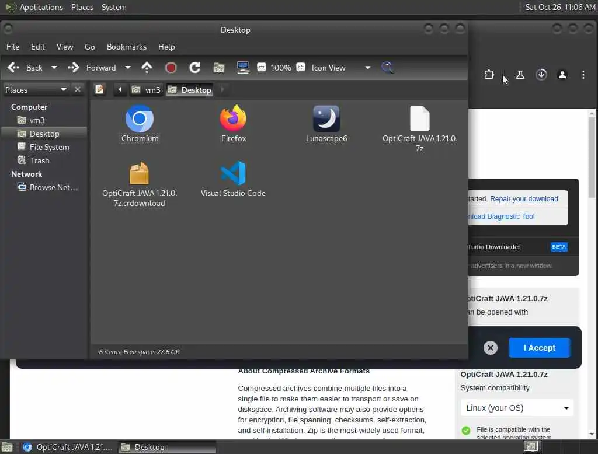
Task: Open Home folder from toolbar
Action: coord(219,68)
